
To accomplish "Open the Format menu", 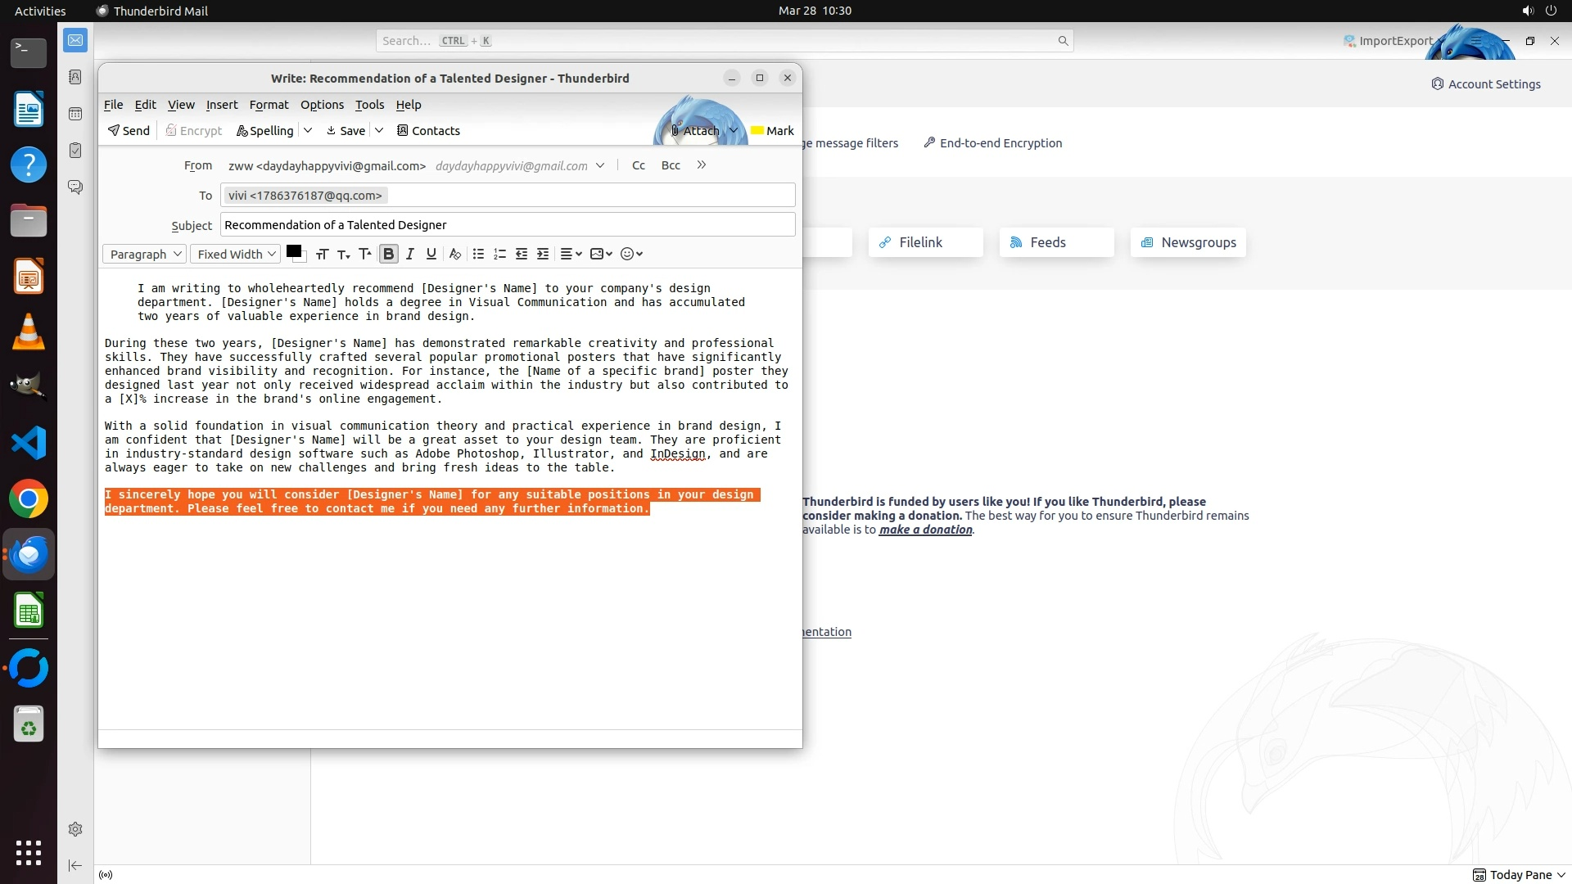I will point(269,105).
